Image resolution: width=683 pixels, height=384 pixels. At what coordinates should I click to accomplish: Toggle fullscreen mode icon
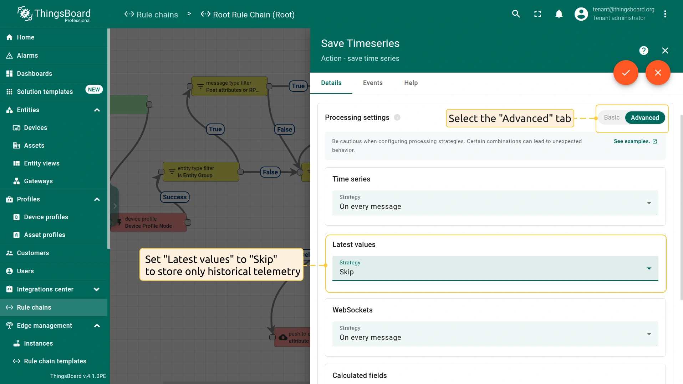[537, 14]
